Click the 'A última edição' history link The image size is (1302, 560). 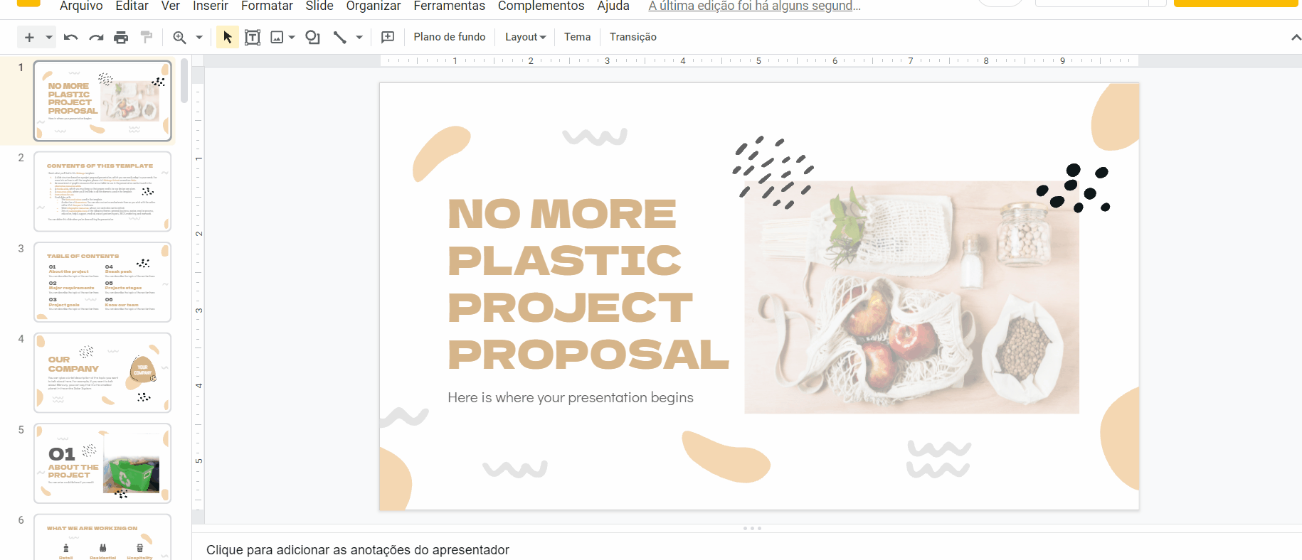[754, 6]
